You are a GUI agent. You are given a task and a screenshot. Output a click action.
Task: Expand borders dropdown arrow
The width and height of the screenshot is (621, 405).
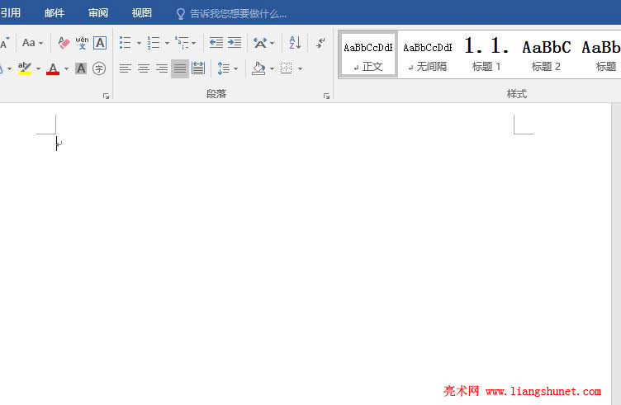pos(301,68)
